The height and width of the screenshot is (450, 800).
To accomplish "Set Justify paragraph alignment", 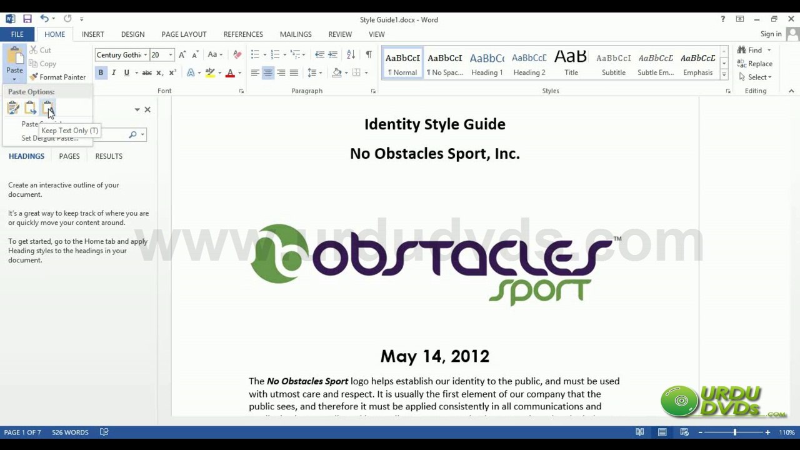I will tap(294, 73).
